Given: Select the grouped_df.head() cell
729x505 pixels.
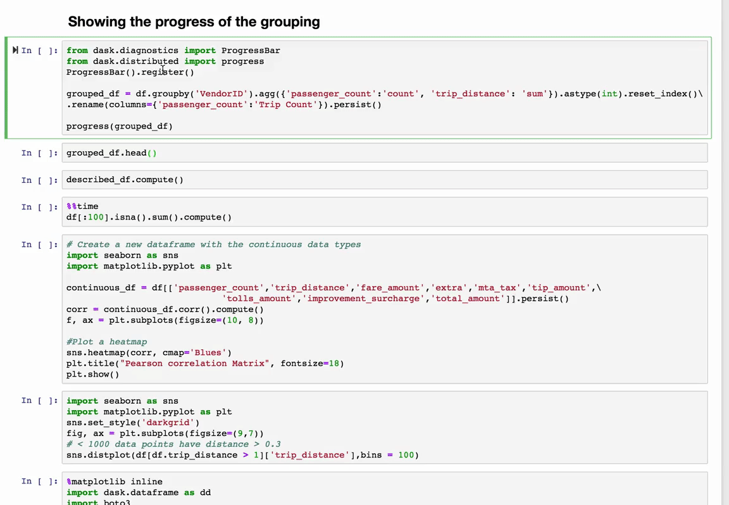Looking at the screenshot, I should pyautogui.click(x=112, y=153).
